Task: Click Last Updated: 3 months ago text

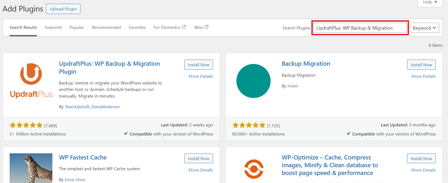Action: (x=408, y=125)
